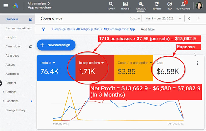Image resolution: width=206 pixels, height=131 pixels.
Task: Select the blue Installs 76.4K scorecard
Action: tap(56, 68)
